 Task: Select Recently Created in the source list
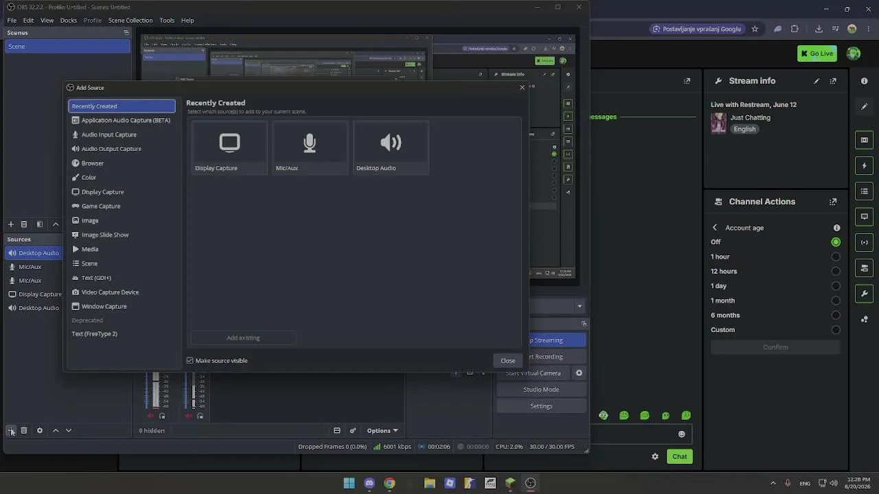tap(122, 106)
